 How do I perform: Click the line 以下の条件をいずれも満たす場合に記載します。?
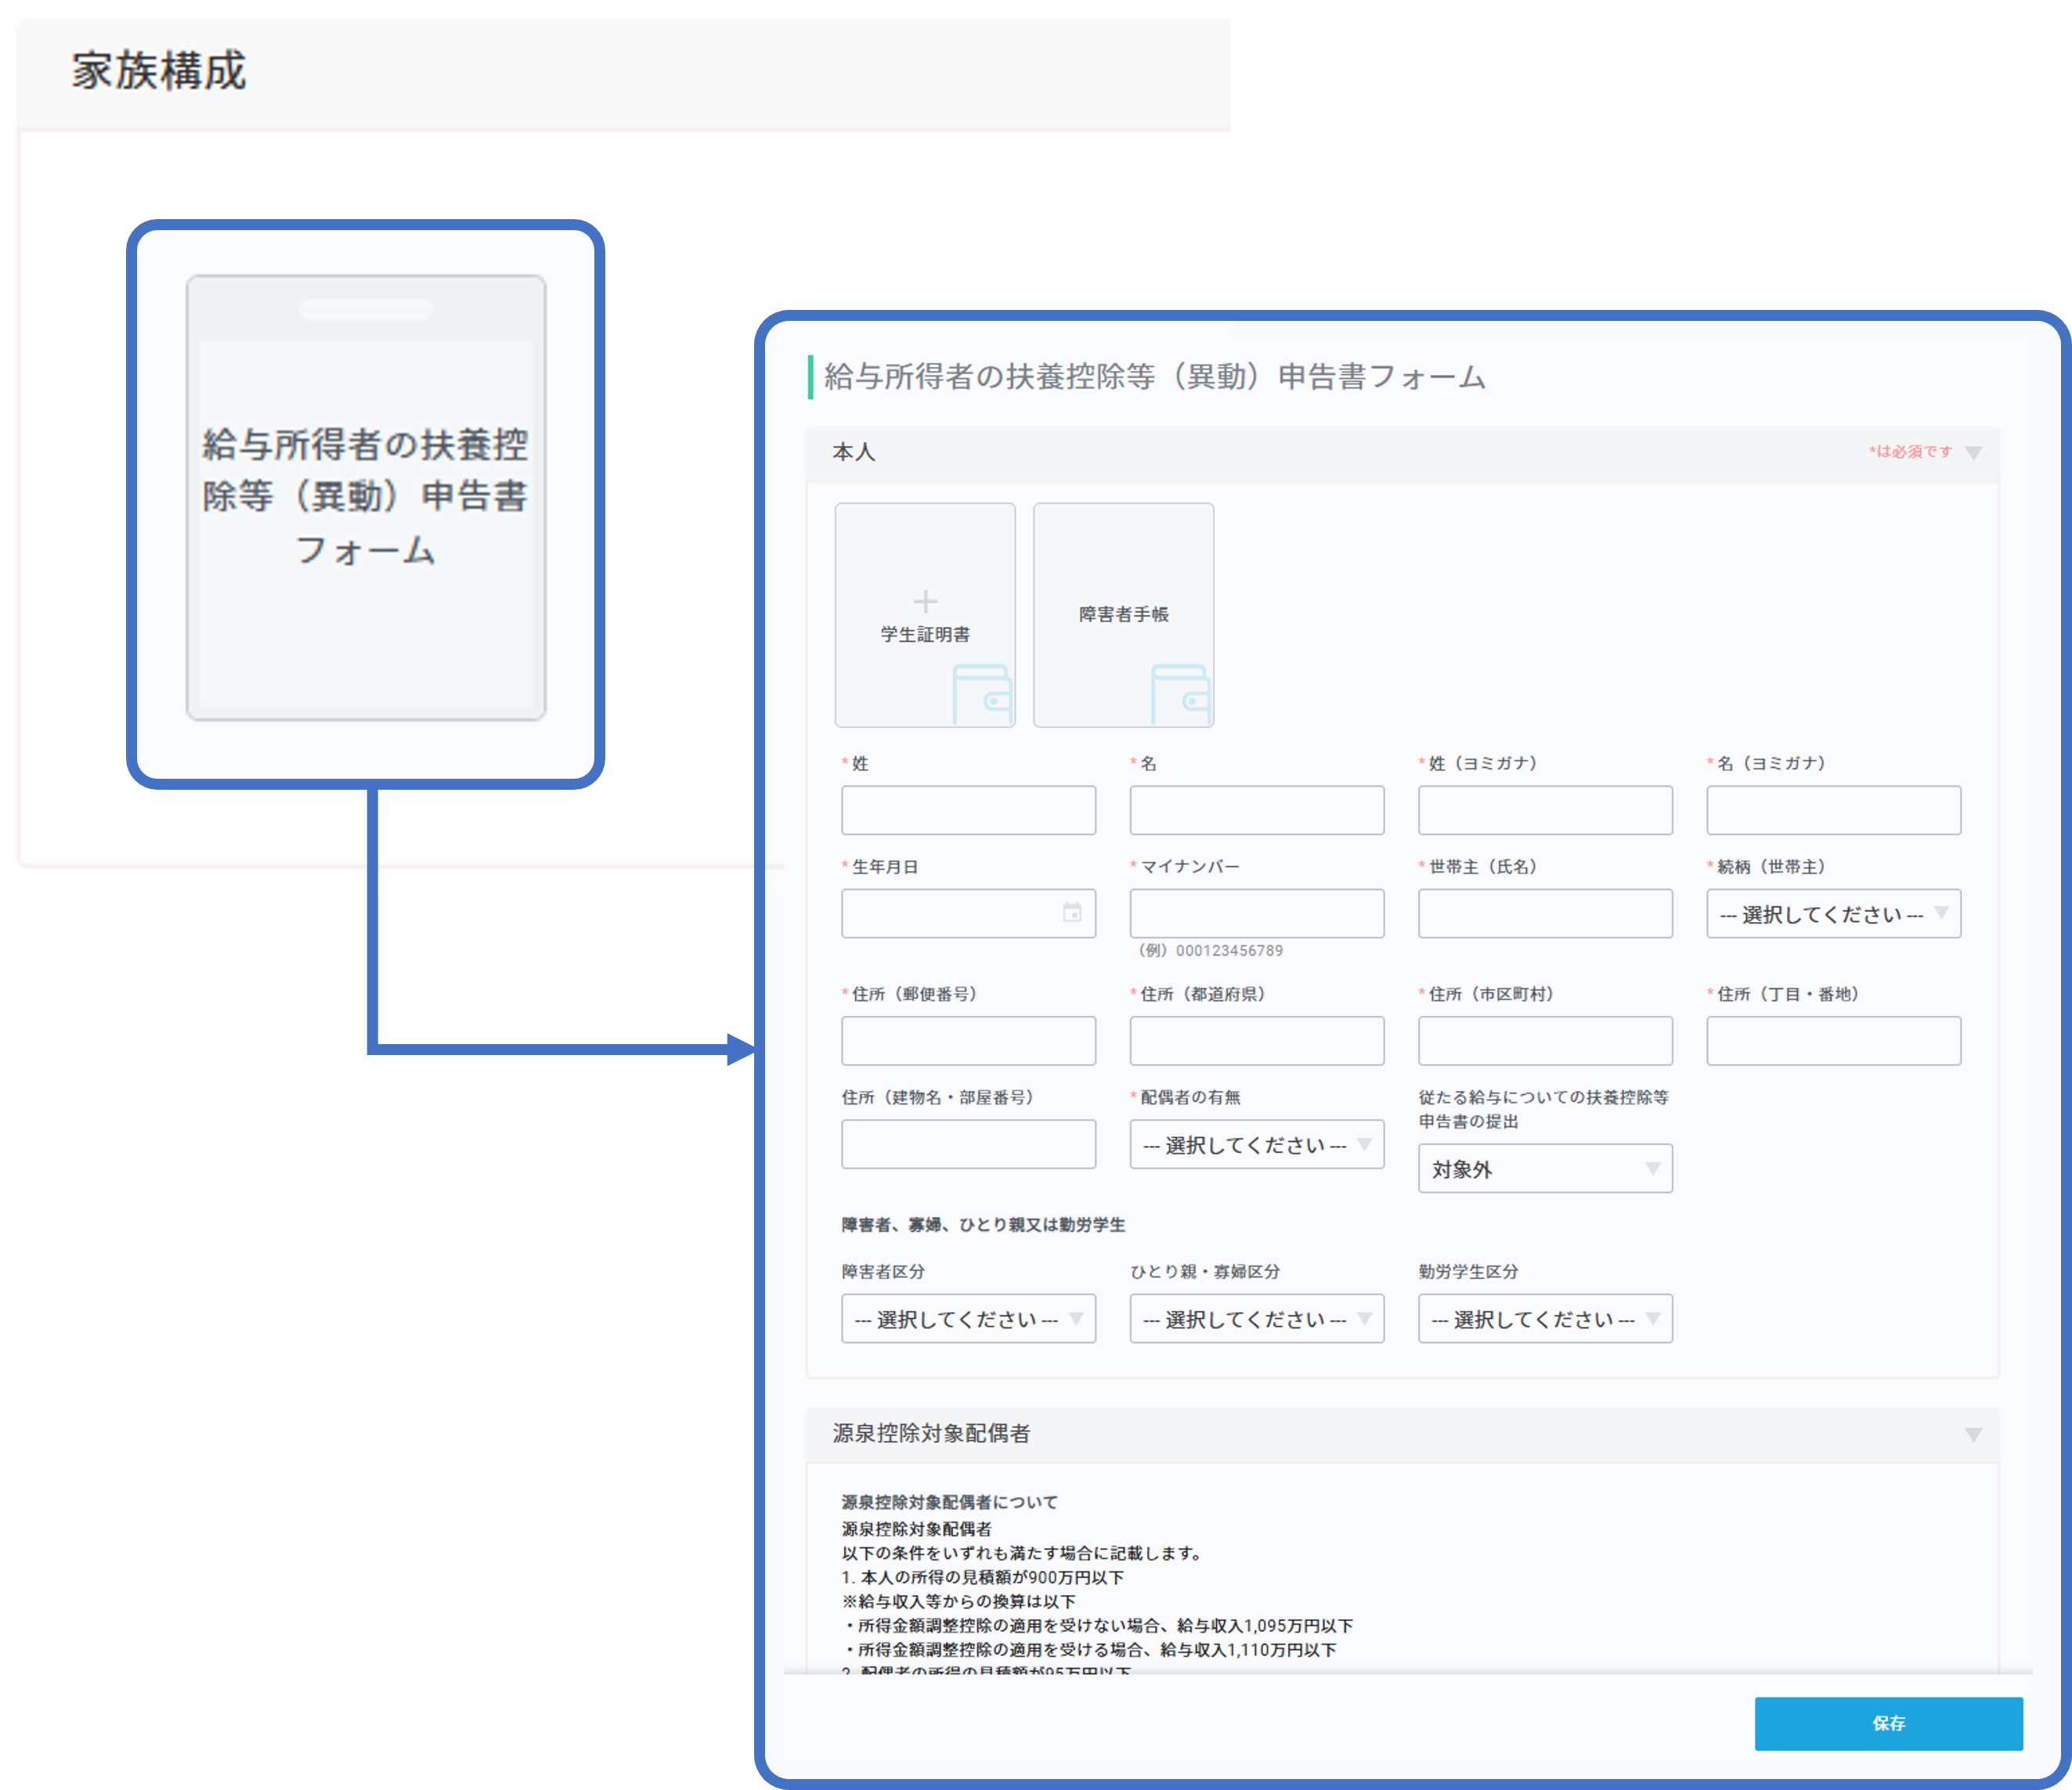pyautogui.click(x=1020, y=1553)
